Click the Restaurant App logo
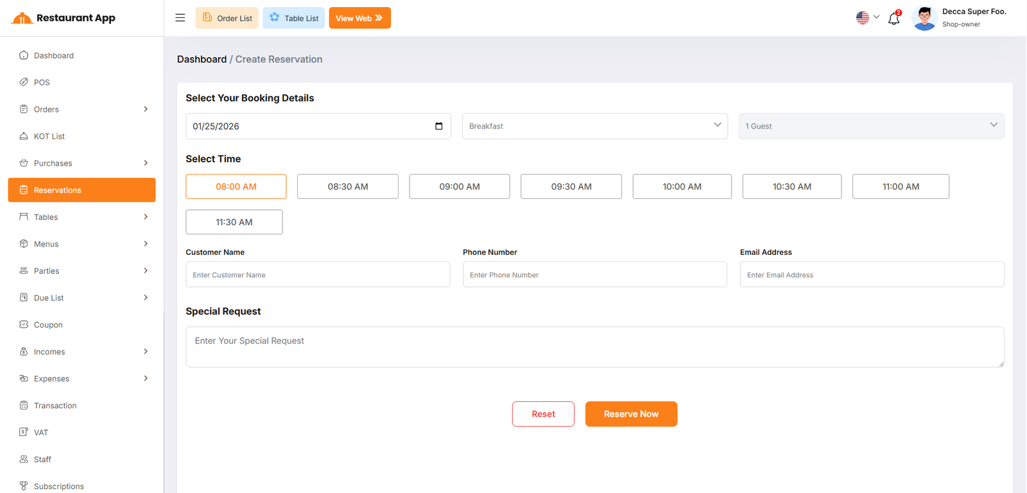Viewport: 1027px width, 493px height. (64, 18)
